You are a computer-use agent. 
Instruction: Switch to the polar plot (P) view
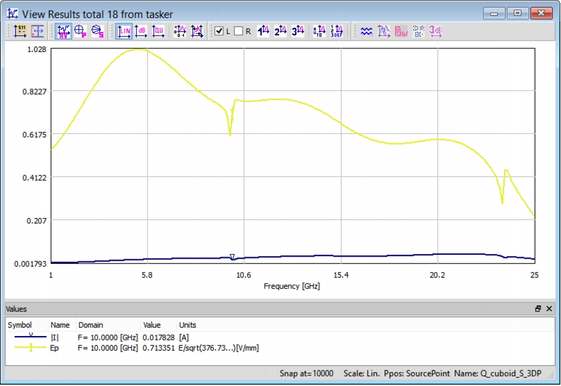(x=80, y=31)
